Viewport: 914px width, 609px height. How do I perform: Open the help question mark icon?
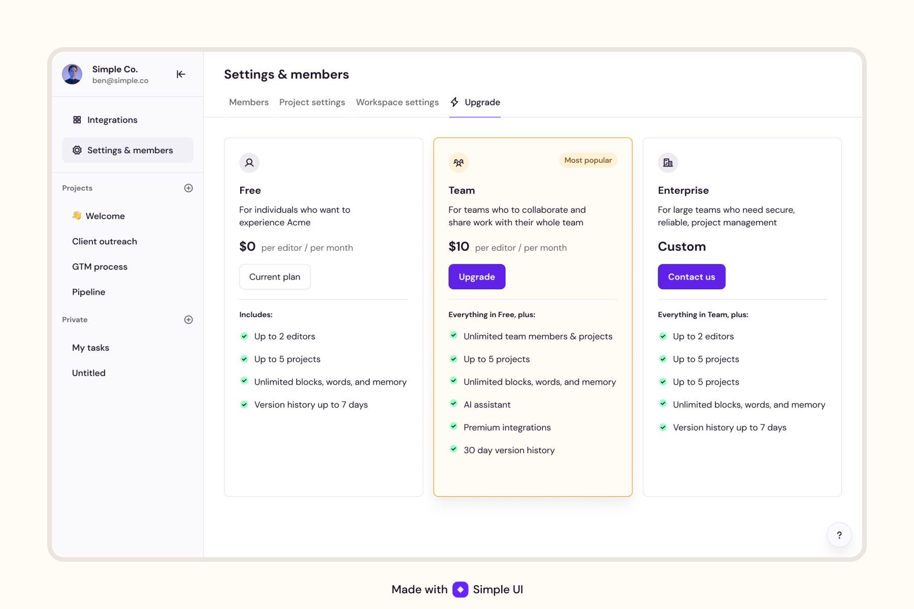point(839,534)
